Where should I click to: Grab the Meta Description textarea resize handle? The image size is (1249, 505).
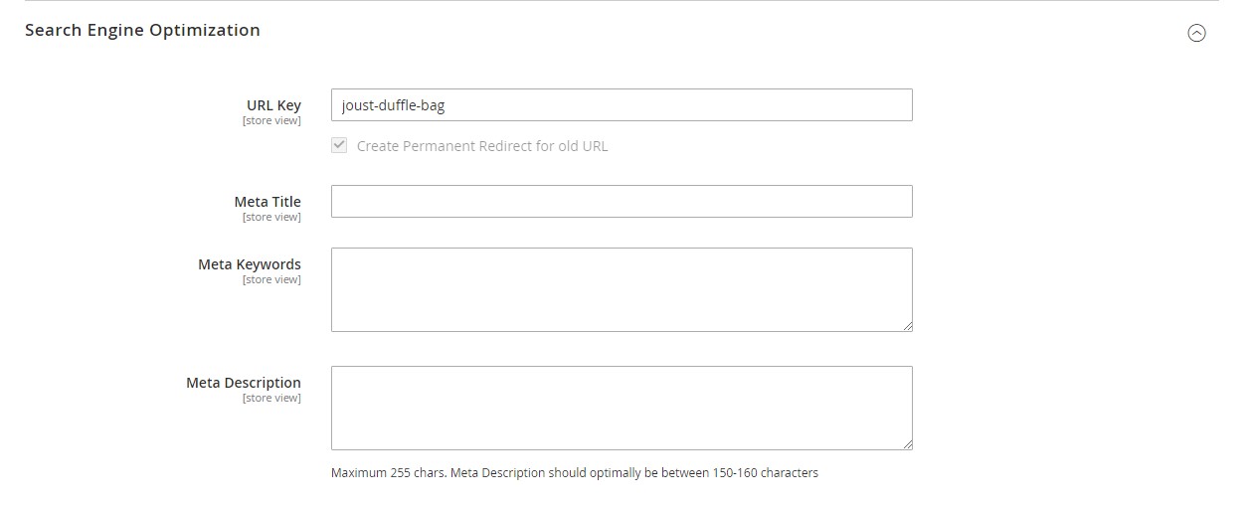click(907, 444)
